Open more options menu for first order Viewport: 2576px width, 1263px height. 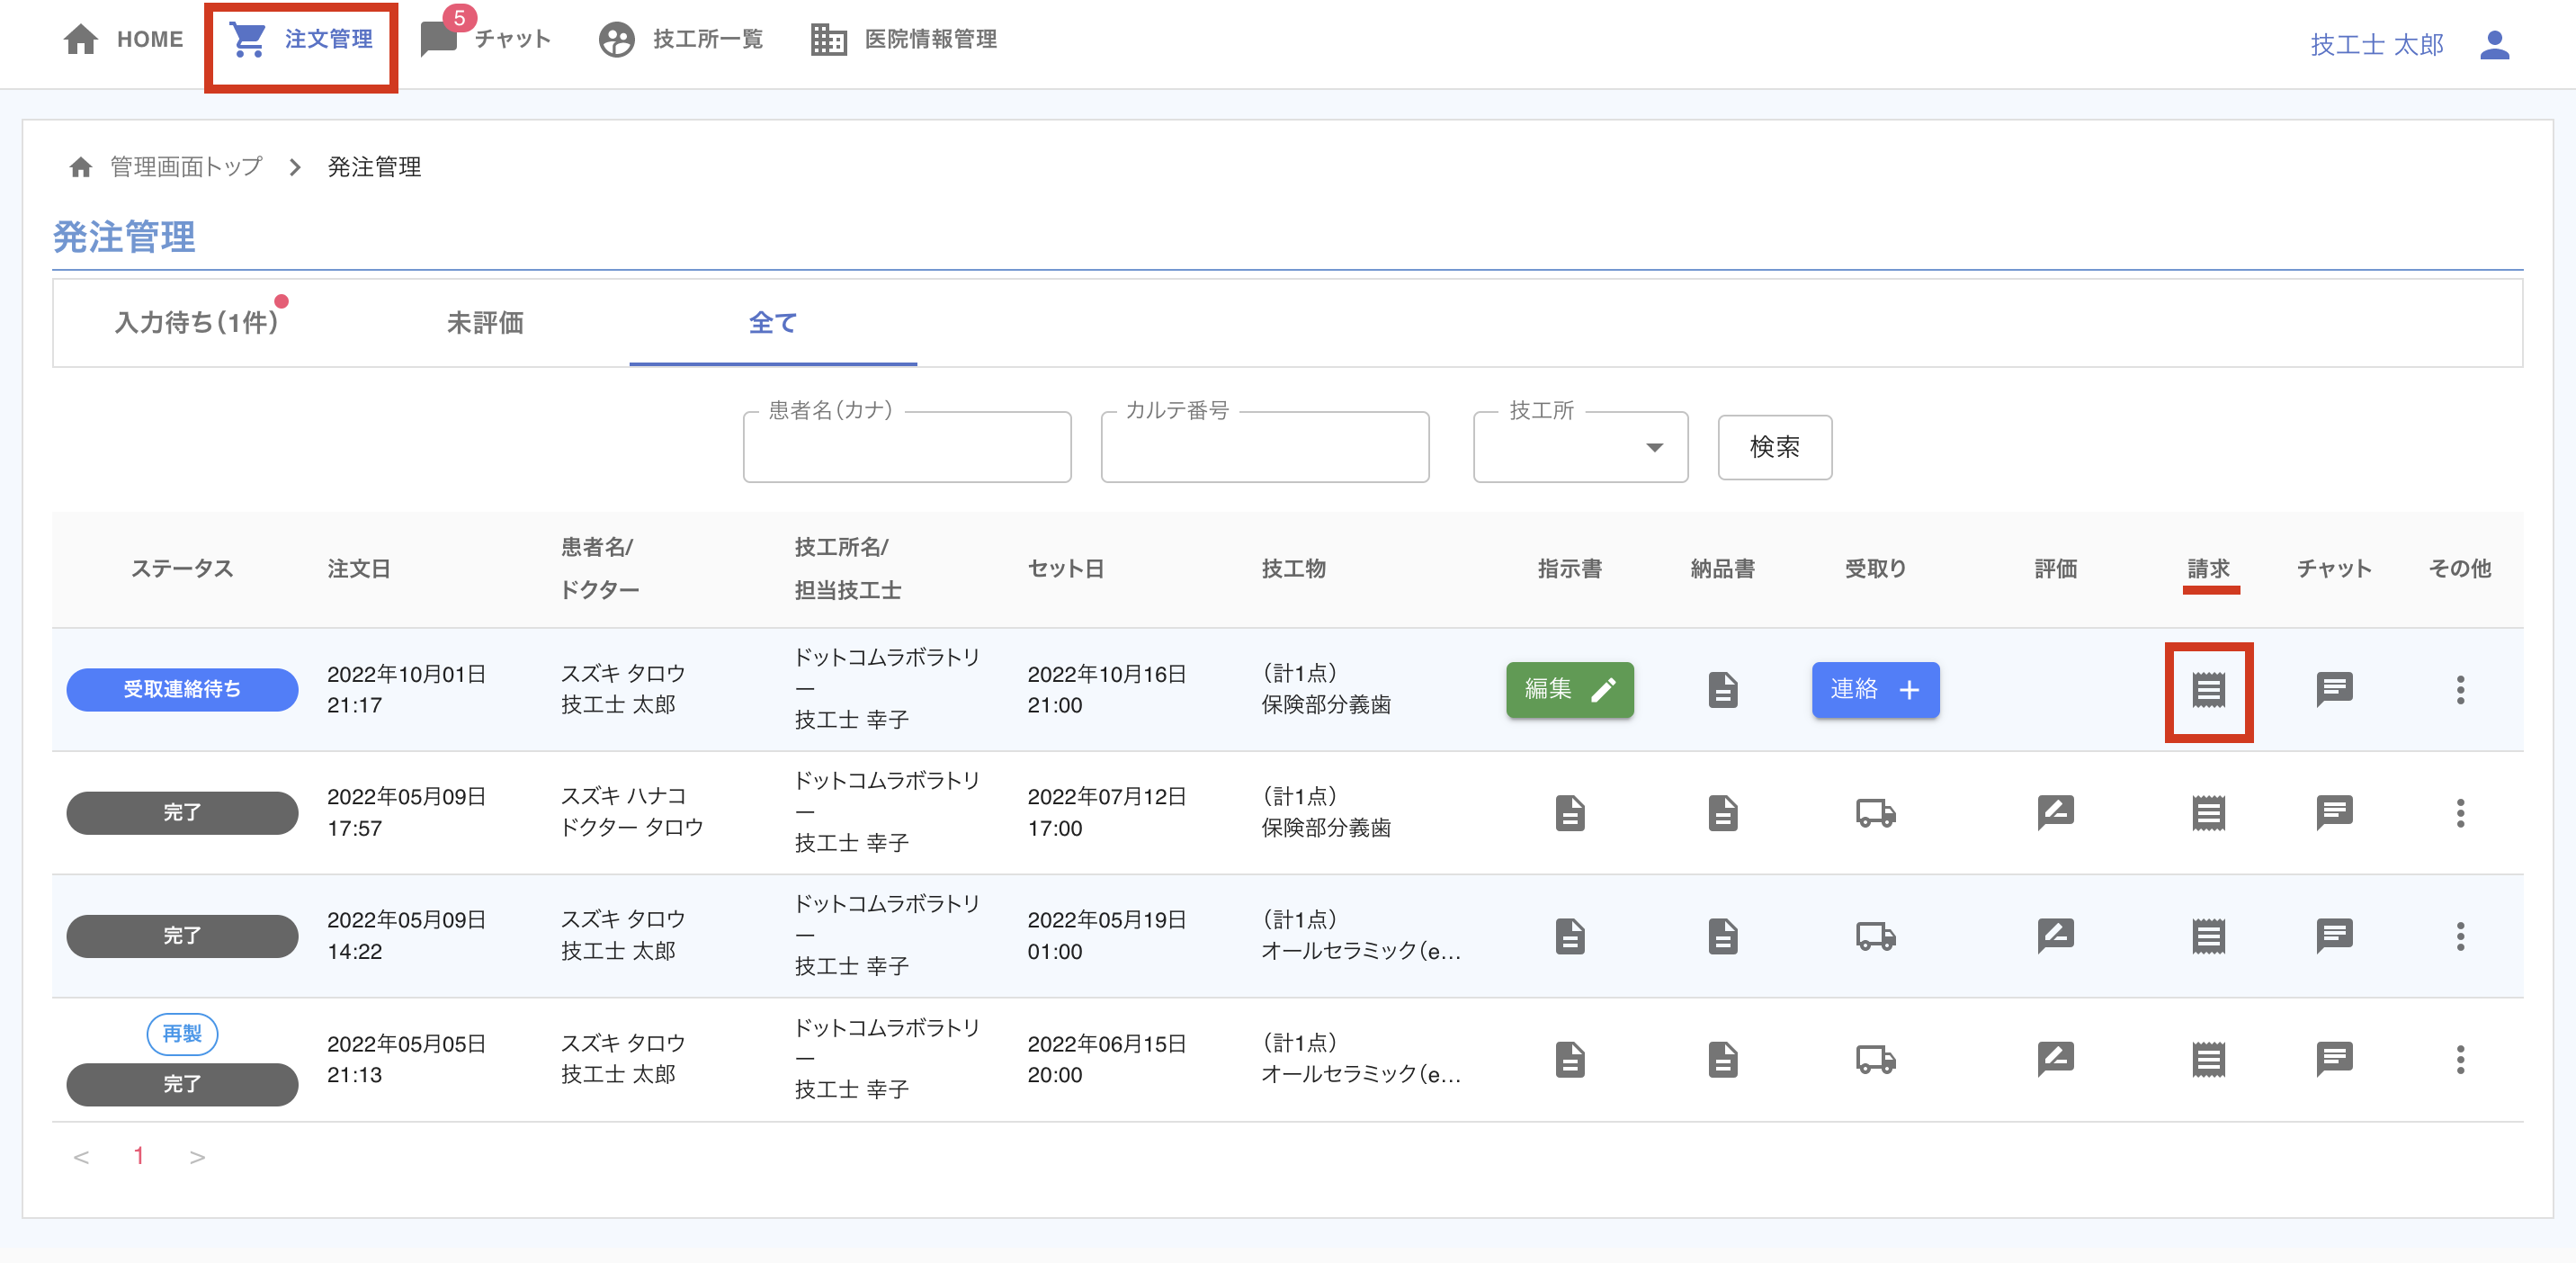point(2460,690)
